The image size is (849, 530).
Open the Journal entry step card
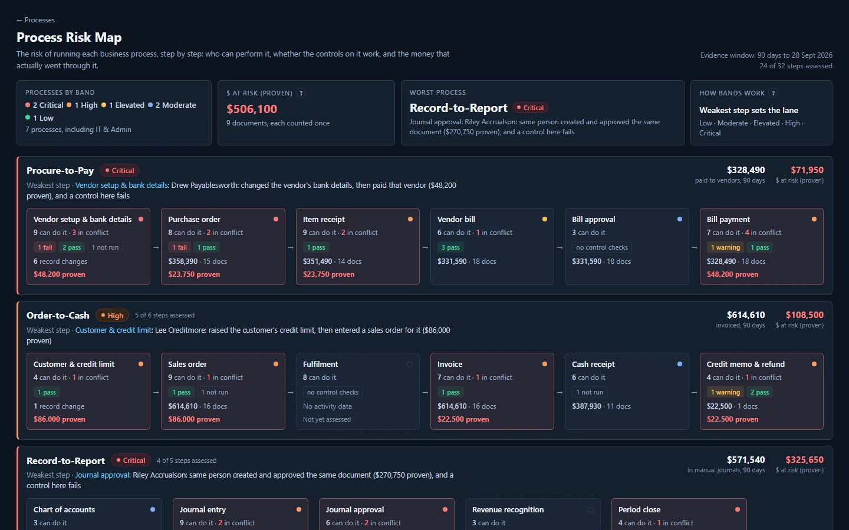coord(241,514)
